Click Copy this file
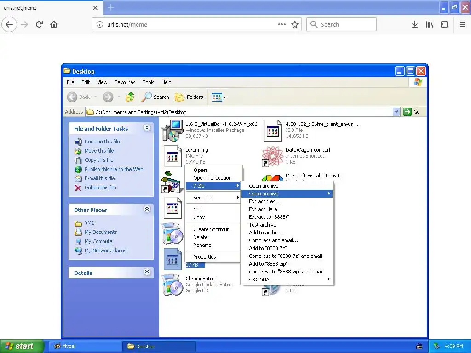The height and width of the screenshot is (353, 471). pyautogui.click(x=99, y=160)
